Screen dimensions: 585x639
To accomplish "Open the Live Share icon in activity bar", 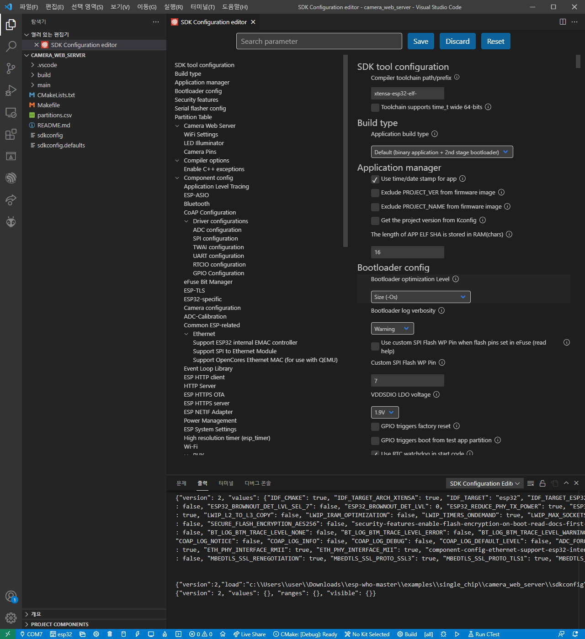I will (11, 200).
